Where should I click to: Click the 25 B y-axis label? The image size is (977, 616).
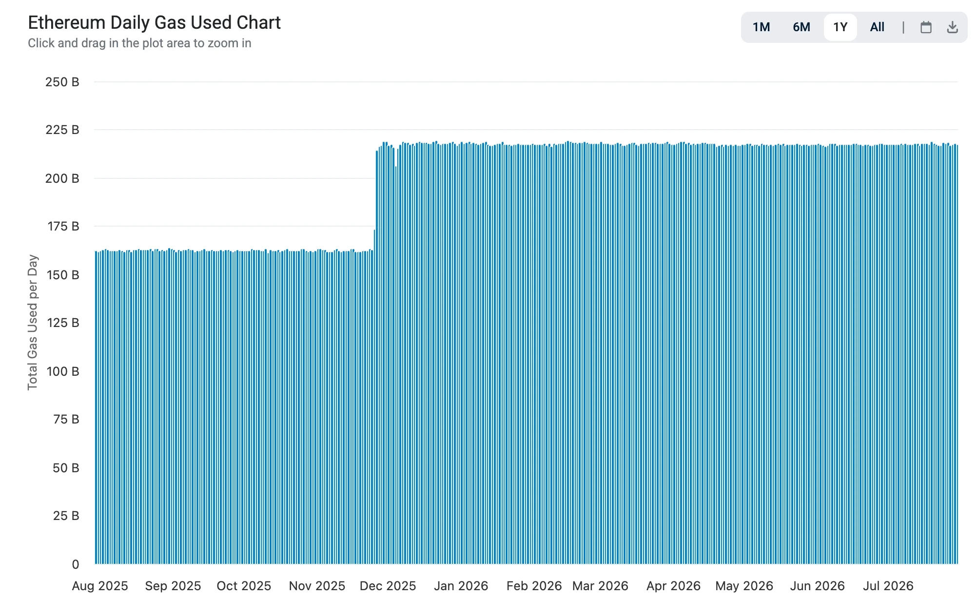(x=66, y=516)
